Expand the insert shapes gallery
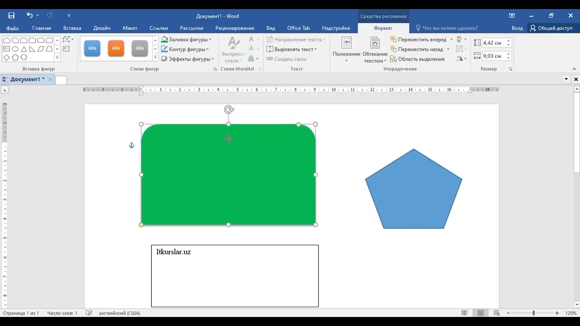Image resolution: width=580 pixels, height=326 pixels. pyautogui.click(x=57, y=58)
